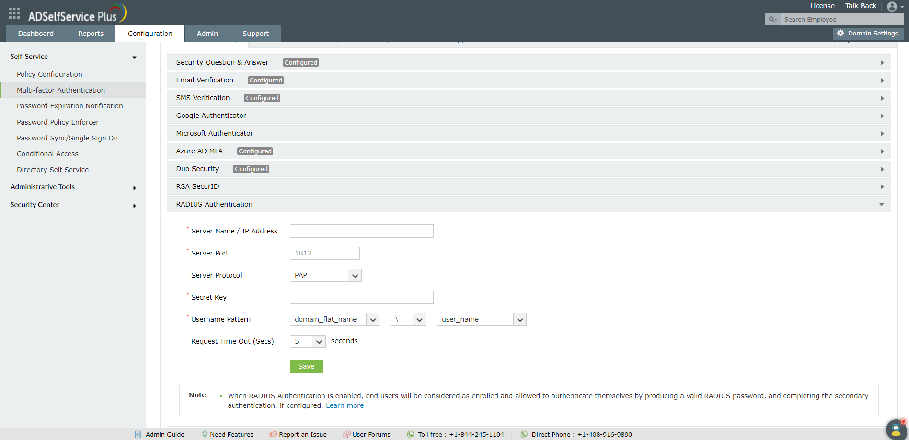
Task: Open Directory Self Service
Action: pos(53,170)
